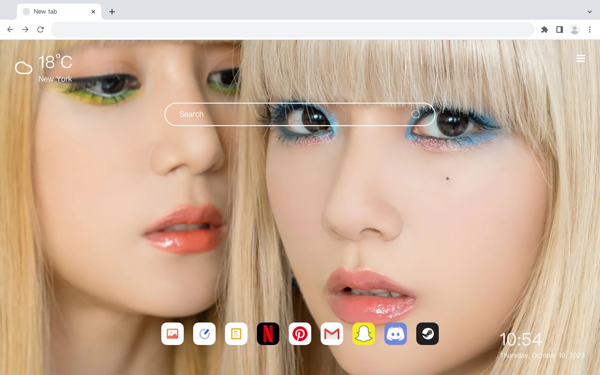The image size is (600, 375).
Task: Click the 10:54 clock display
Action: pos(521,339)
